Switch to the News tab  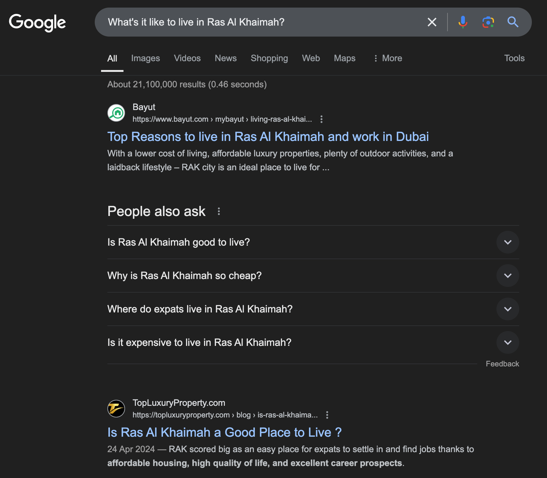pyautogui.click(x=225, y=58)
